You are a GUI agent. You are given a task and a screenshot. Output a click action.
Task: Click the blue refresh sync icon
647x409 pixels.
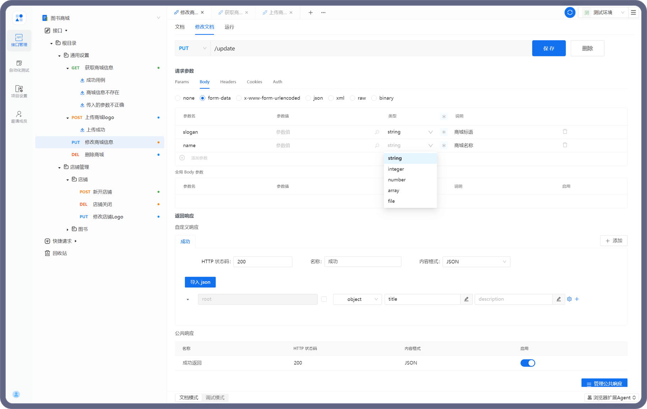click(570, 12)
